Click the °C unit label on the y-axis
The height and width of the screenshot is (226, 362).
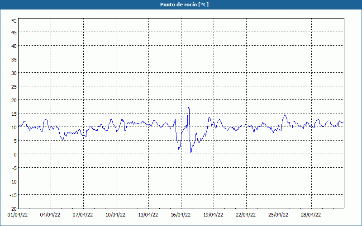point(14,21)
